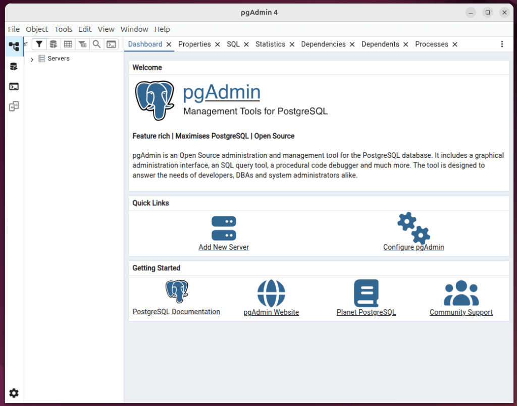Open the PostgreSQL Documentation link

pos(176,312)
